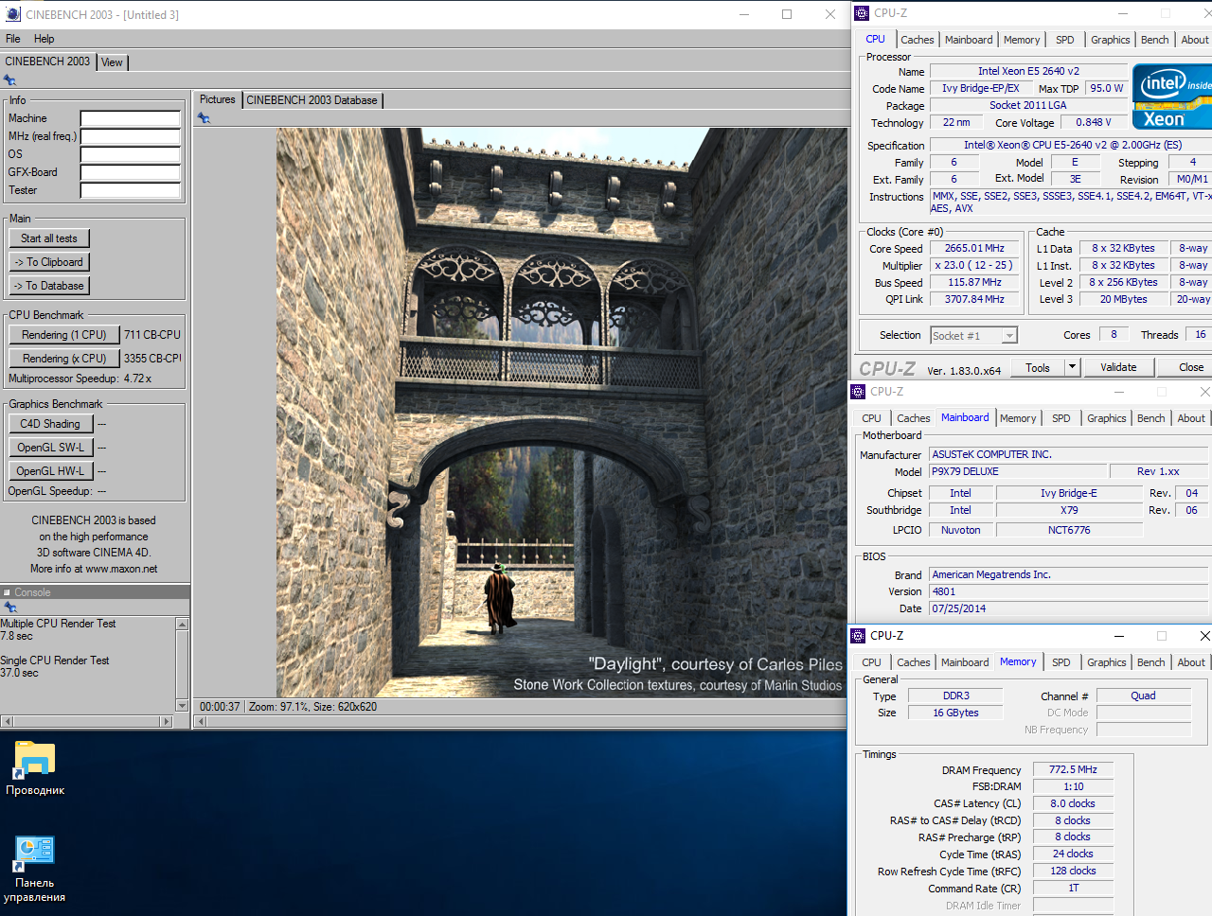Click 'Zoom: 97.1%, Size: 620x620' status text
Viewport: 1212px width, 916px height.
(x=312, y=707)
